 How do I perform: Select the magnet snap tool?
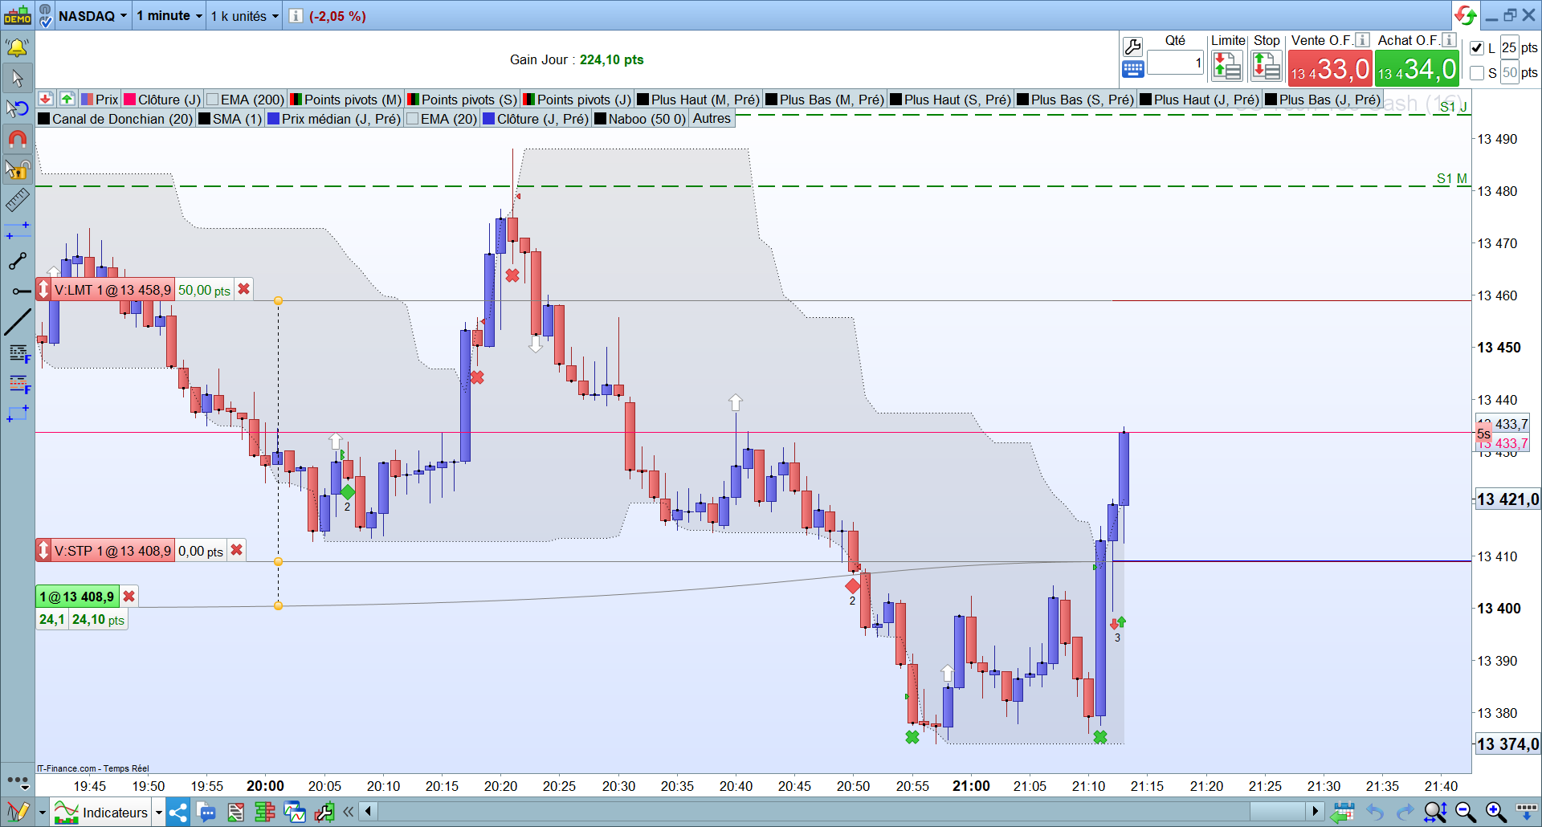(x=17, y=139)
